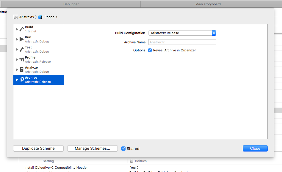Click the Run play icon

(x=22, y=39)
